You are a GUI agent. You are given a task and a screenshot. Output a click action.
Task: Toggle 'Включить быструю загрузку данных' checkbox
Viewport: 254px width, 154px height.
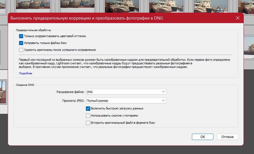88,108
